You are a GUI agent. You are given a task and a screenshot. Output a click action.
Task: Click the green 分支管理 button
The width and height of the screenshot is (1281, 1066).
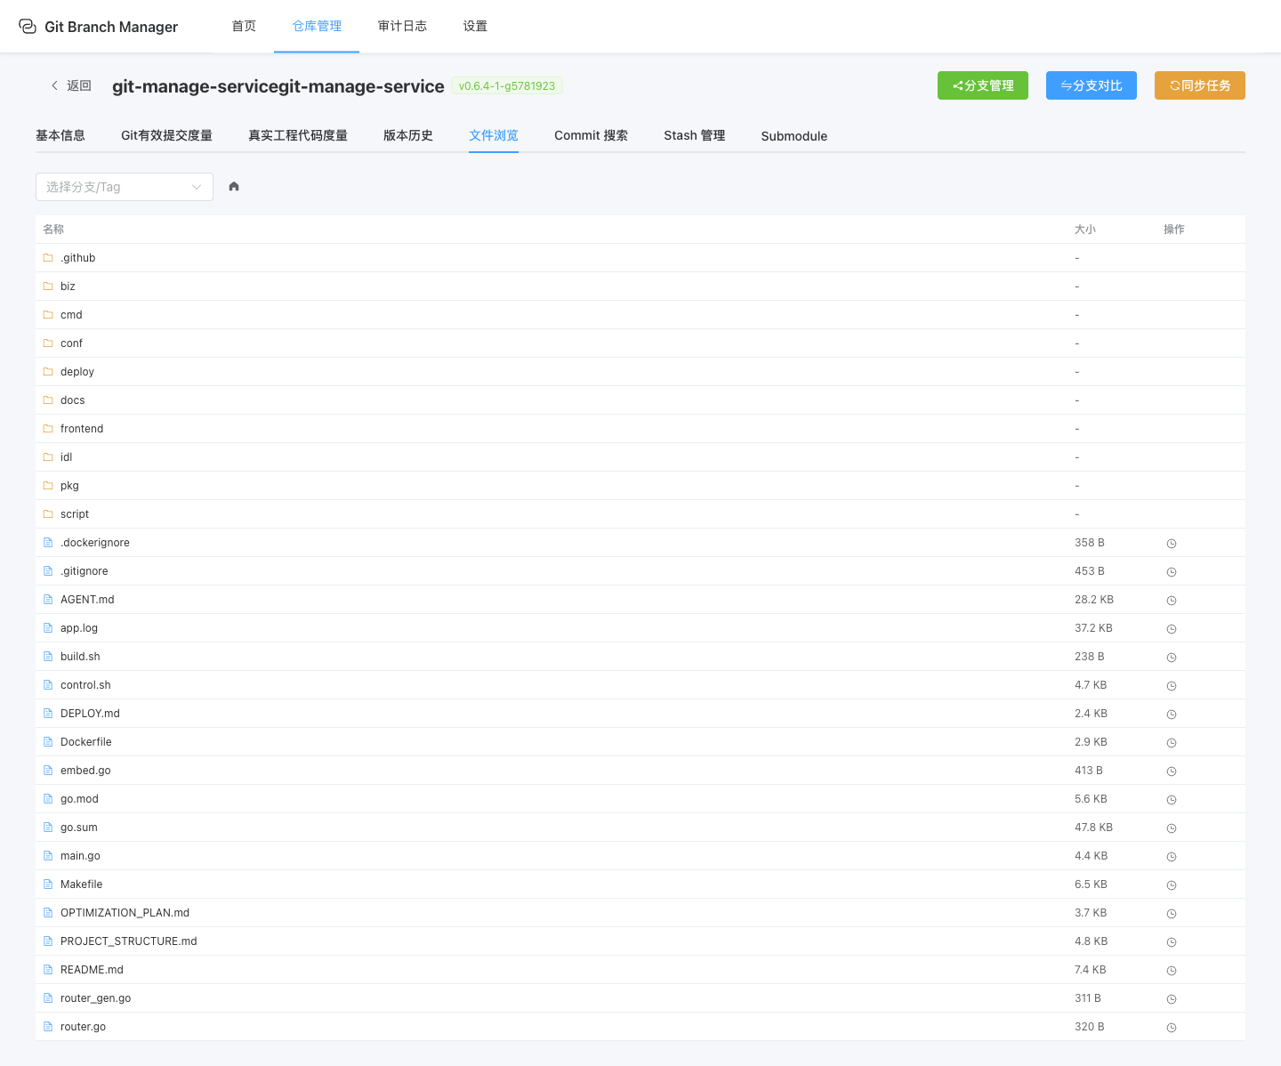(982, 85)
